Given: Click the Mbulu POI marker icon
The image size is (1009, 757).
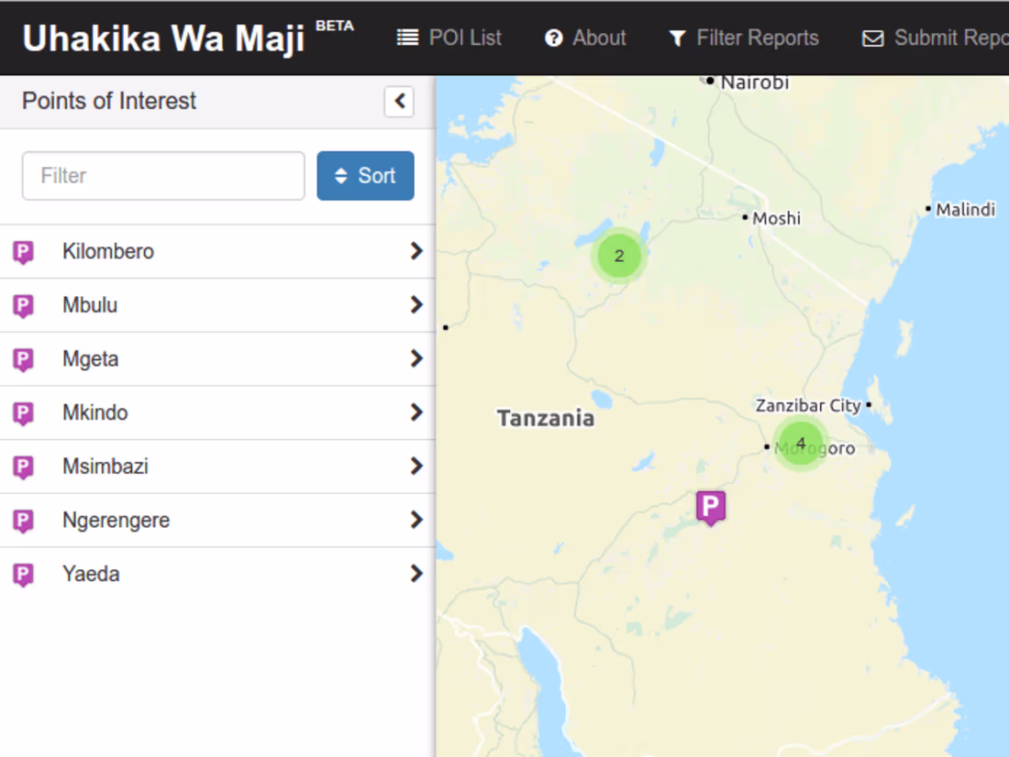Looking at the screenshot, I should [x=22, y=305].
